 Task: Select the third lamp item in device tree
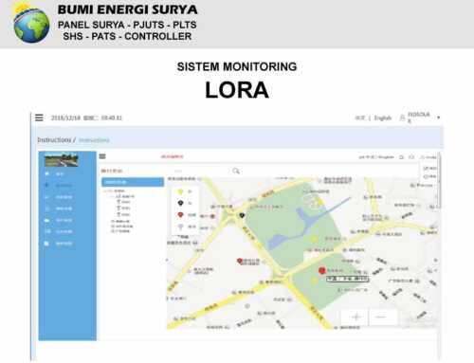[123, 214]
